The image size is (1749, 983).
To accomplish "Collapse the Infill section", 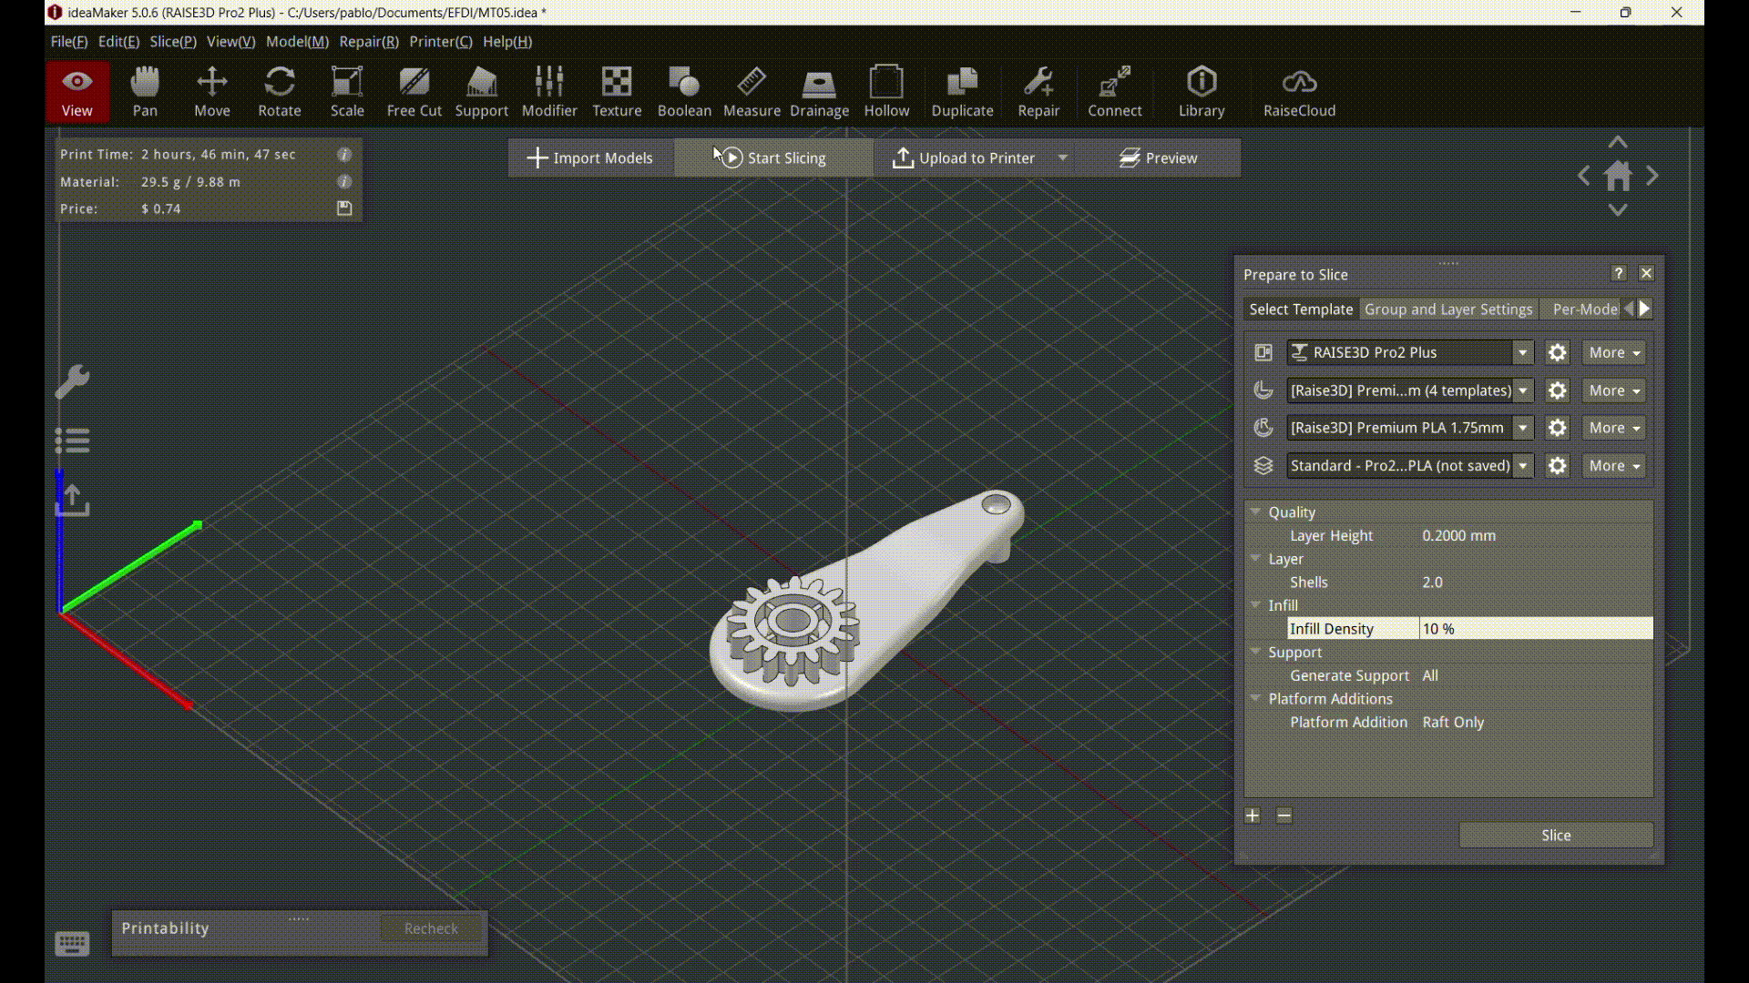I will [1255, 605].
